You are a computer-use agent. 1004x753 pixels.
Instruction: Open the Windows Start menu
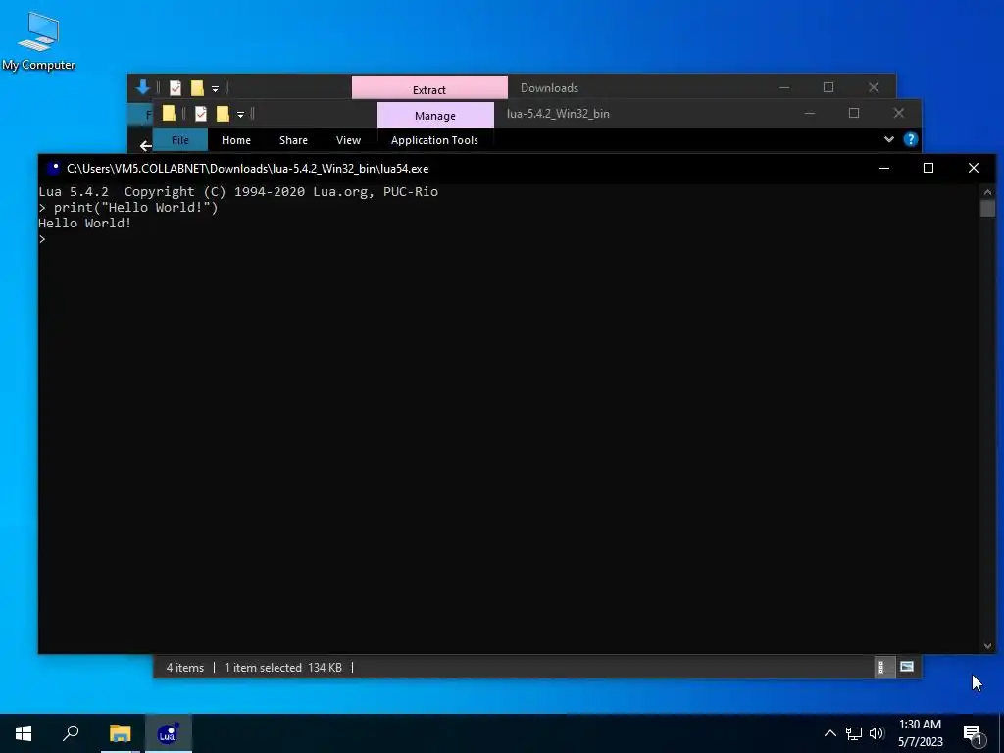coord(24,733)
